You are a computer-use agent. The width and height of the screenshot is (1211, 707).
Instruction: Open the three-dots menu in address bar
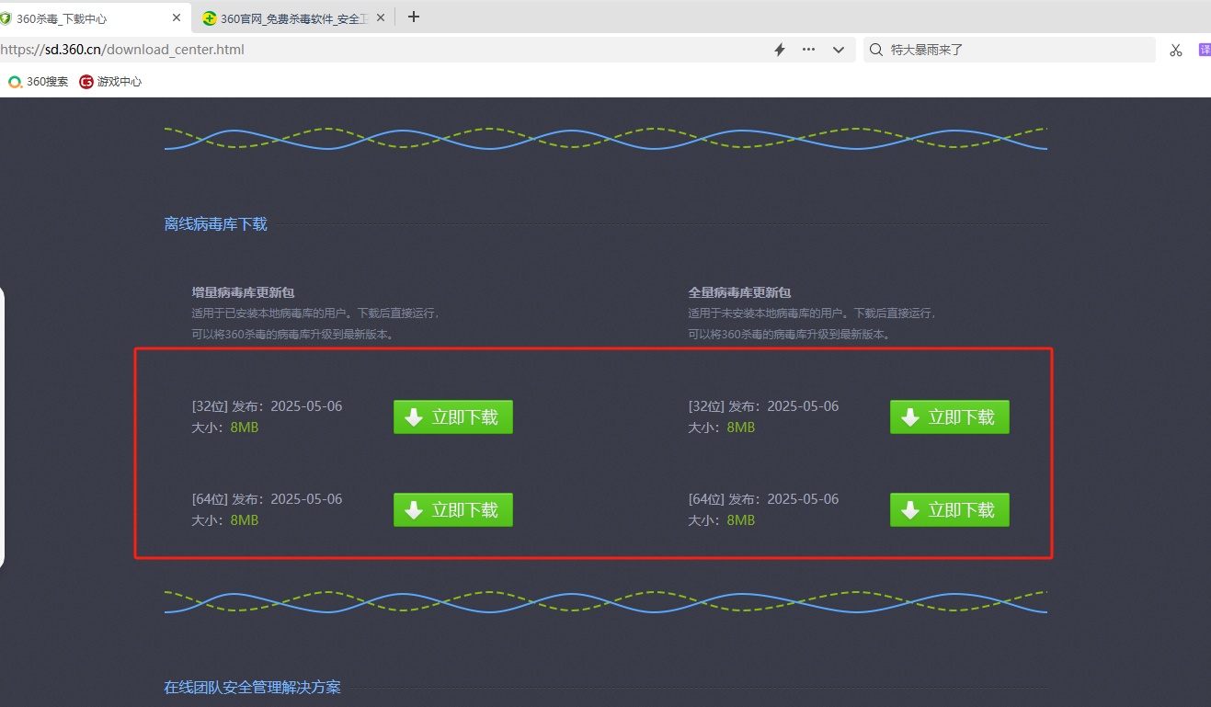tap(808, 50)
